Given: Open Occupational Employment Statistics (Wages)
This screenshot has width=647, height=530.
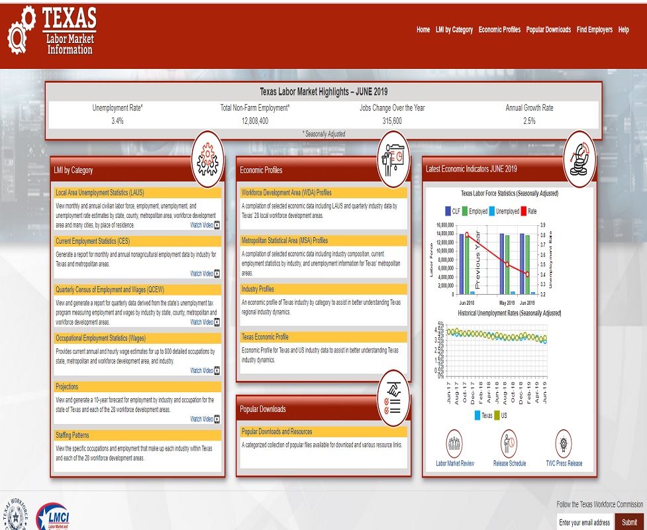Looking at the screenshot, I should (x=101, y=338).
